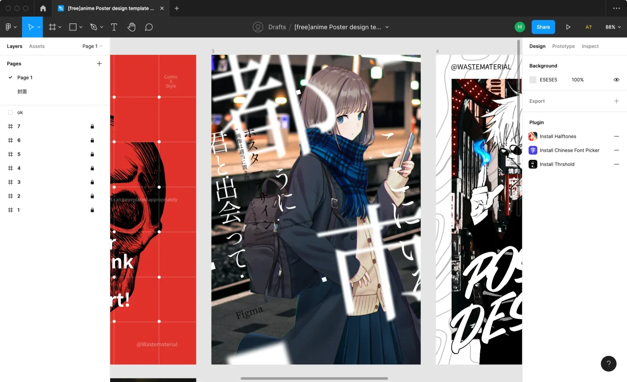Open Move tools dropdown arrow
The image size is (627, 382).
coord(39,27)
